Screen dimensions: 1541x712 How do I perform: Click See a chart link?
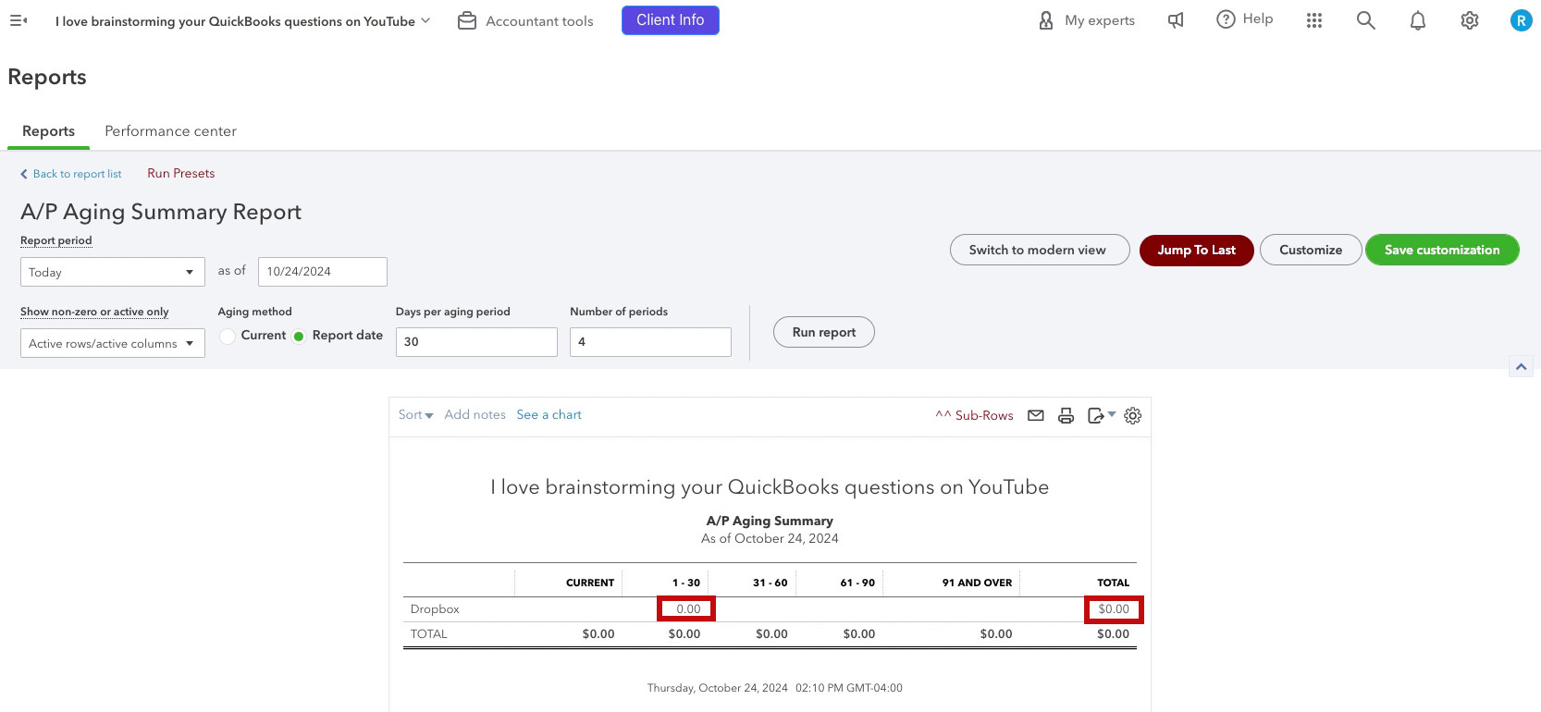tap(549, 415)
